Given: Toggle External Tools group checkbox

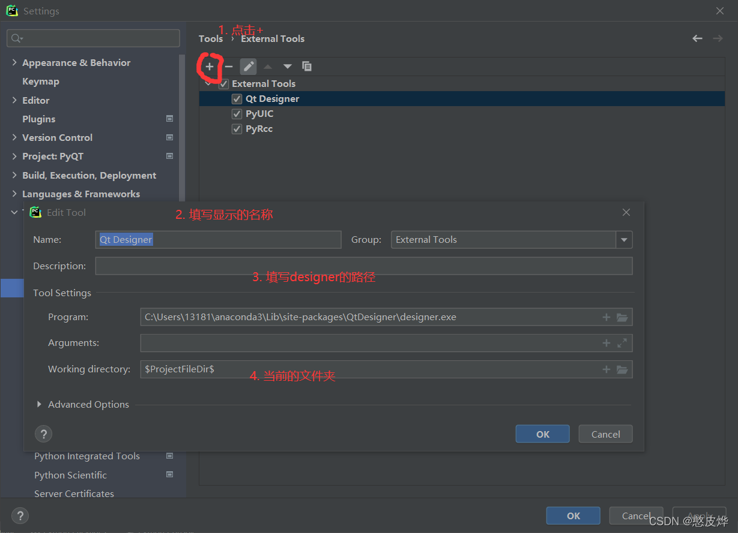Looking at the screenshot, I should (x=224, y=84).
